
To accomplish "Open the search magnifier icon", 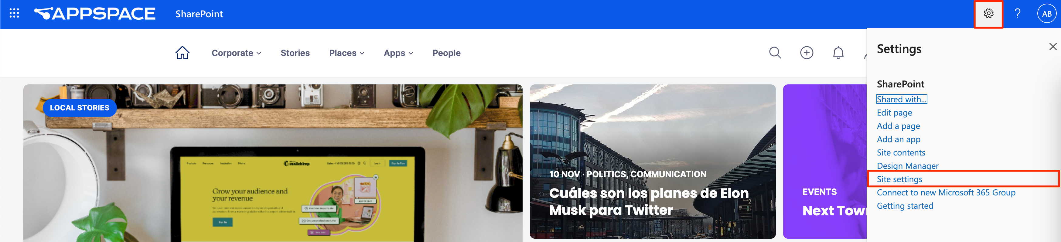I will pos(775,53).
